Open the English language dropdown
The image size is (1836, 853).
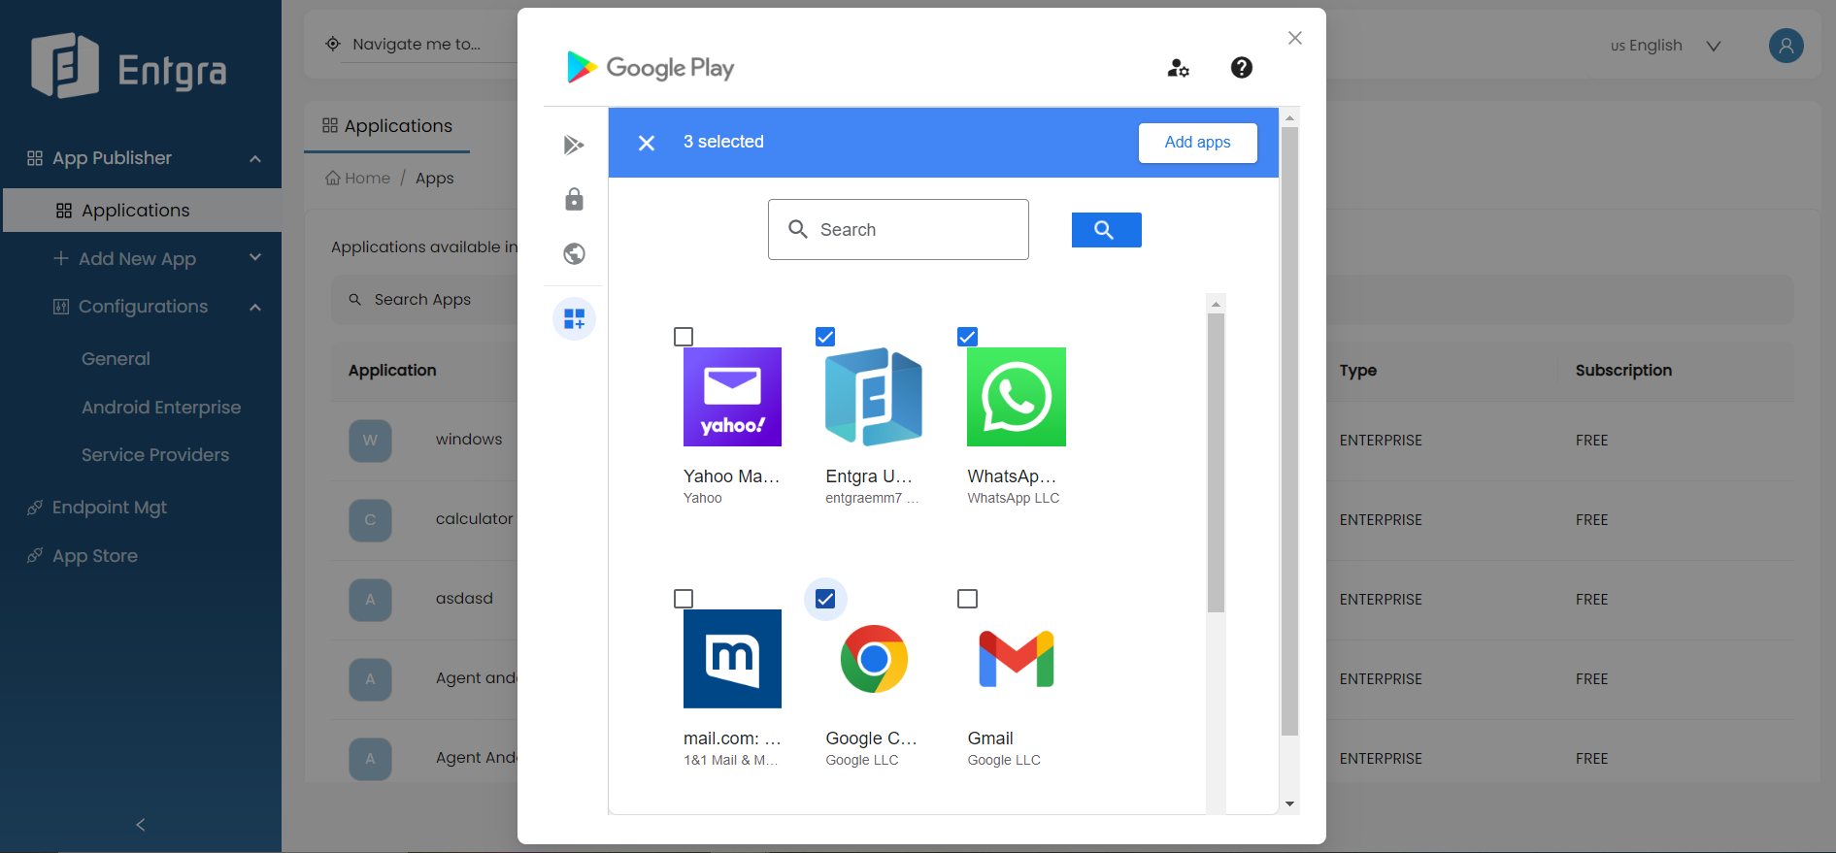[1666, 46]
